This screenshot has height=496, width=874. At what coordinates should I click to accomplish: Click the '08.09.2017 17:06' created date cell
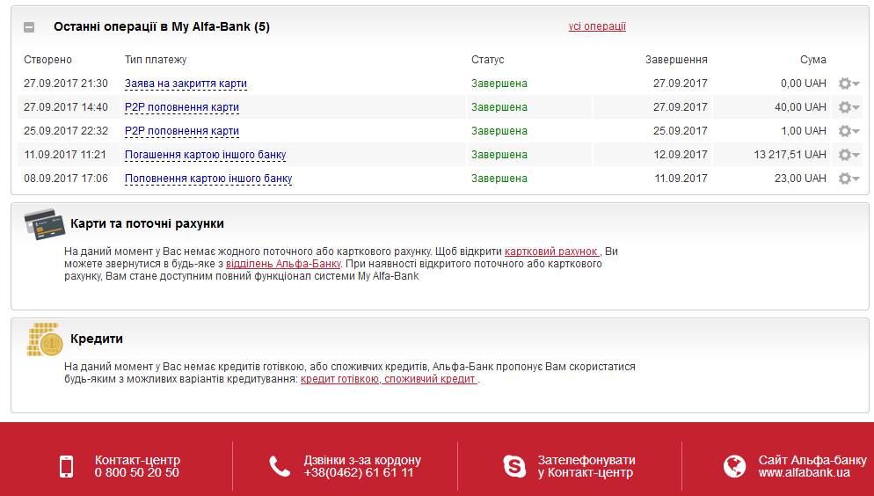tap(66, 179)
